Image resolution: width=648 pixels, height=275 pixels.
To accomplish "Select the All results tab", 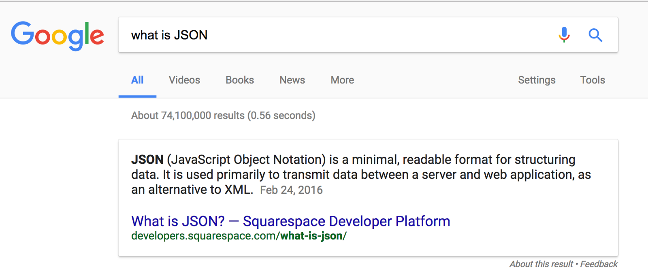I will pos(137,80).
